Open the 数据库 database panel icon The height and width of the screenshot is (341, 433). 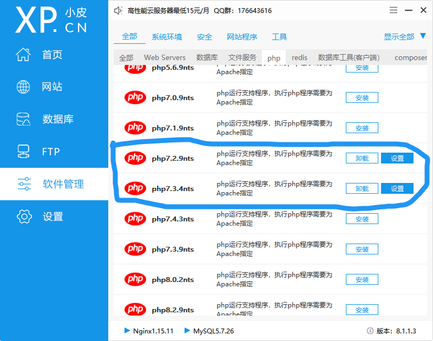point(23,119)
